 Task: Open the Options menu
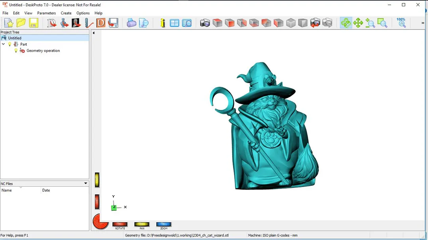click(x=83, y=13)
